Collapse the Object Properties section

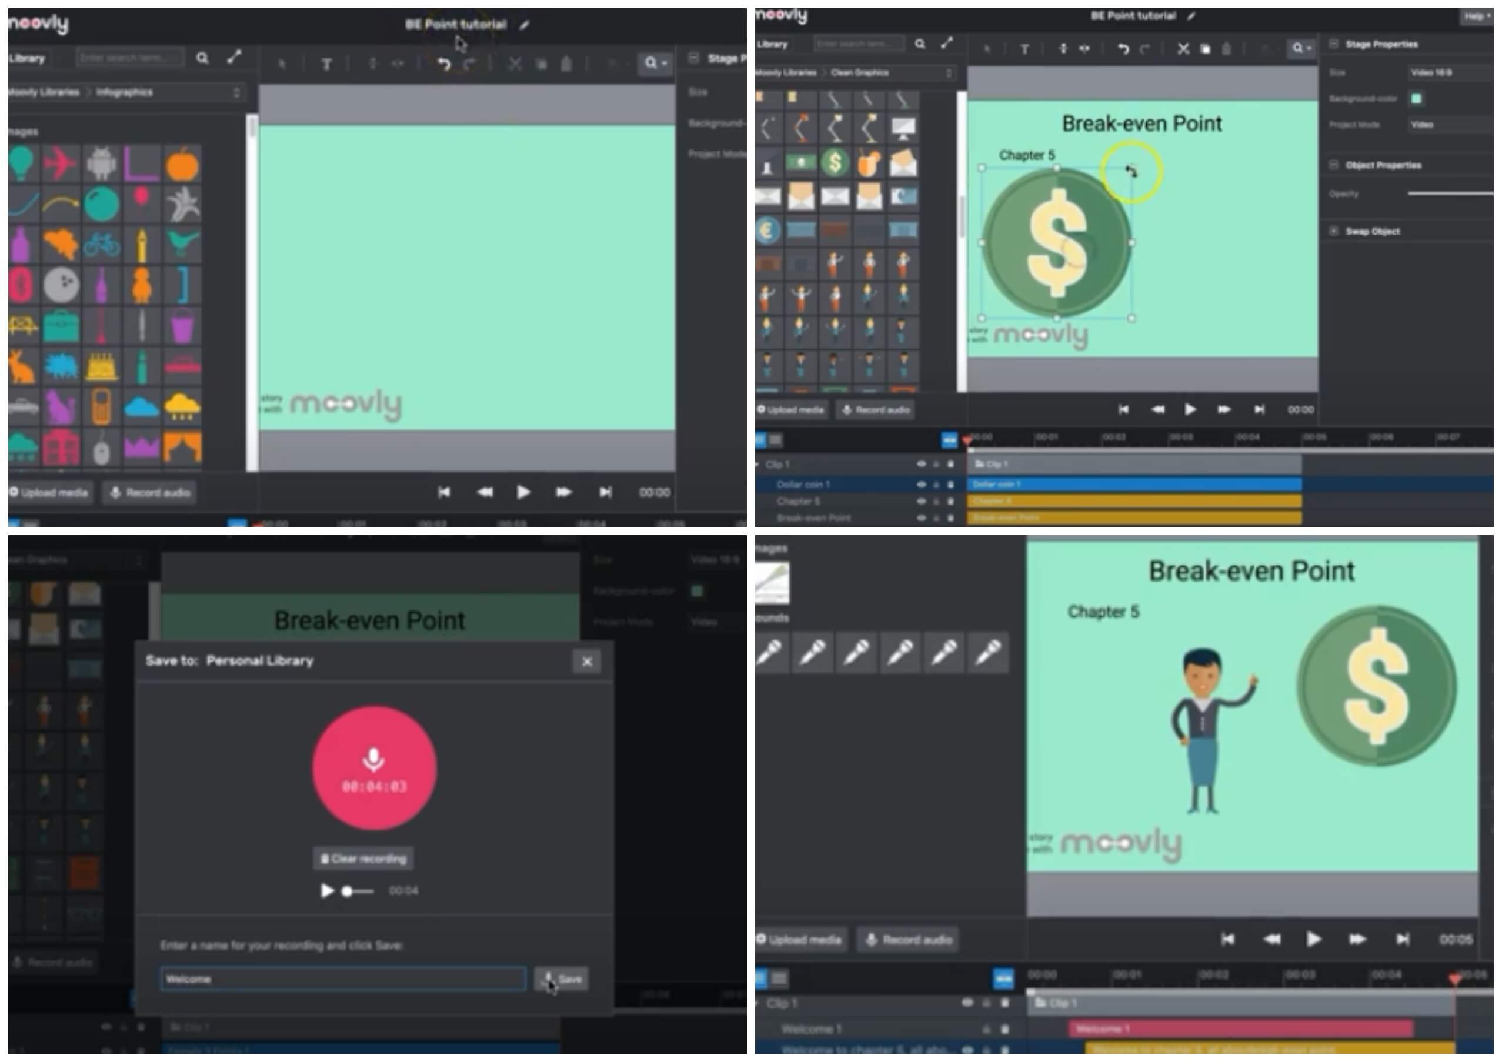tap(1334, 165)
